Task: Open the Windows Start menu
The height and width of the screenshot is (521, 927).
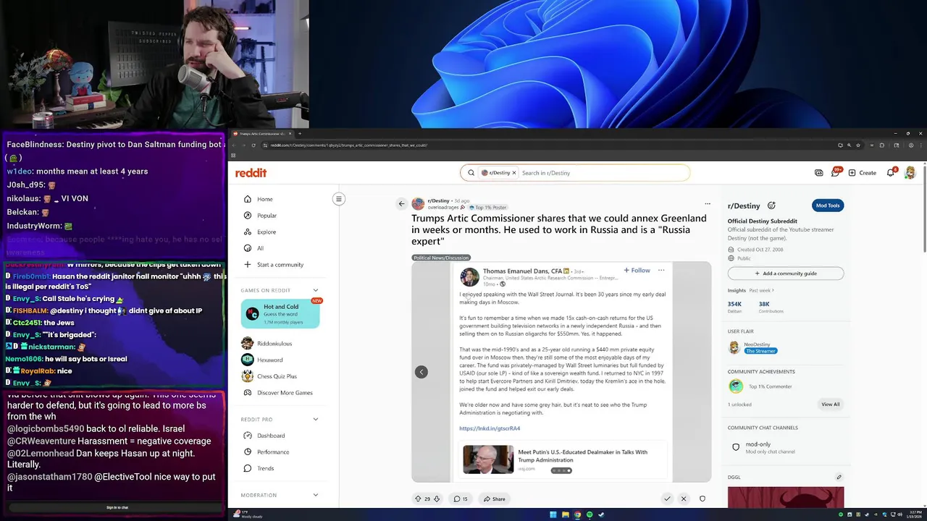Action: (x=553, y=514)
